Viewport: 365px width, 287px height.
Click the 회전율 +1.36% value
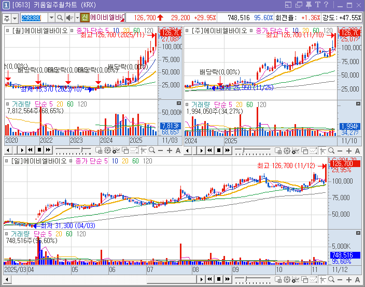pyautogui.click(x=311, y=18)
